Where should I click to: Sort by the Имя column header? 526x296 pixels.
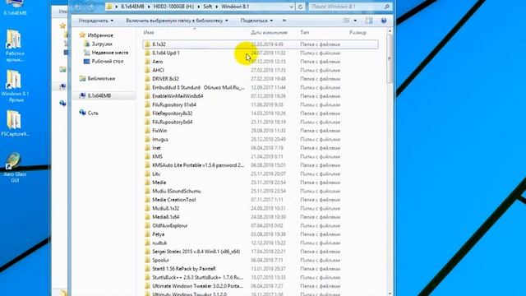coord(149,33)
